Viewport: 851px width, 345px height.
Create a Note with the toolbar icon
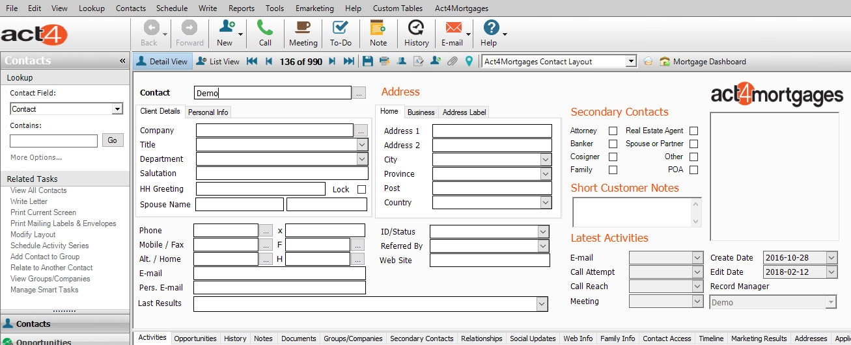[x=378, y=27]
